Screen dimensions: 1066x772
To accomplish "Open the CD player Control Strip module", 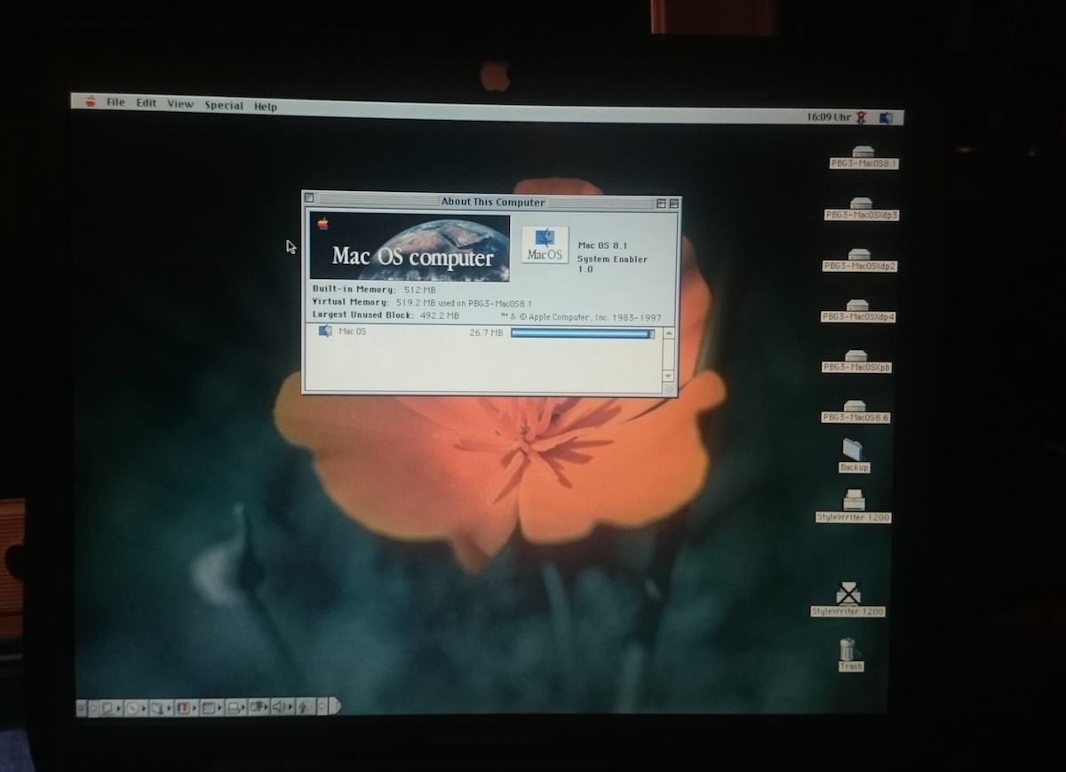I will 137,708.
